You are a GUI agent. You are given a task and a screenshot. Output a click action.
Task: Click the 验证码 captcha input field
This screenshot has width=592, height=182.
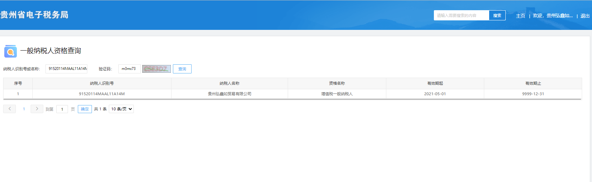point(129,69)
